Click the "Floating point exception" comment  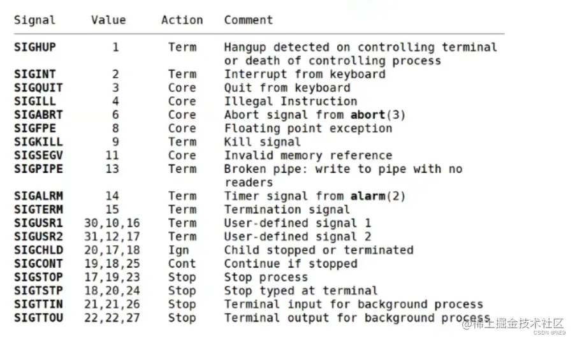[x=308, y=128]
